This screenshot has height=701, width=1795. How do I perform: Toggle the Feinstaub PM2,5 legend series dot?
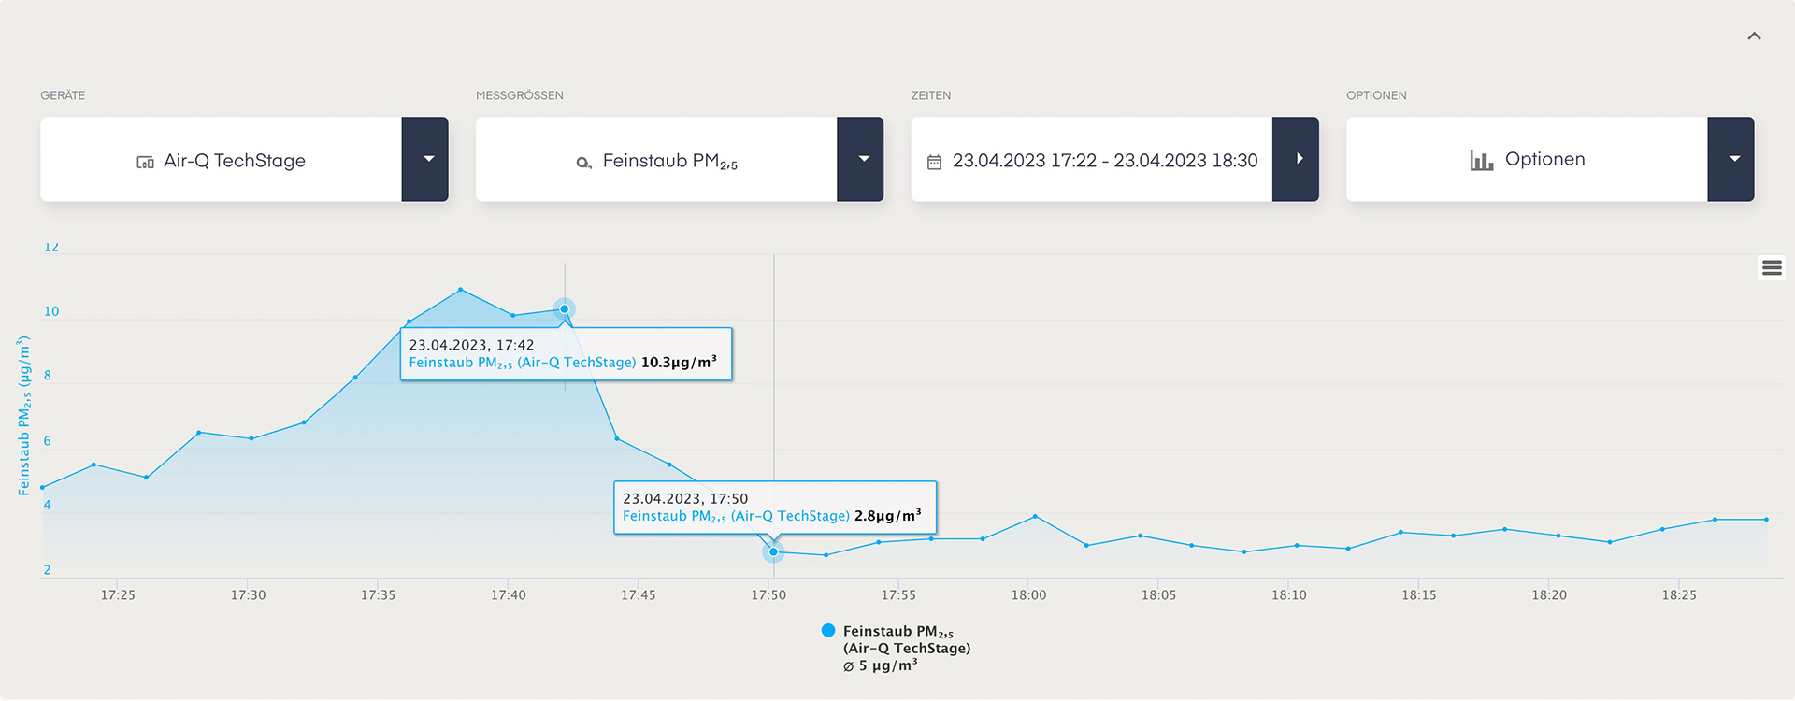[x=828, y=631]
